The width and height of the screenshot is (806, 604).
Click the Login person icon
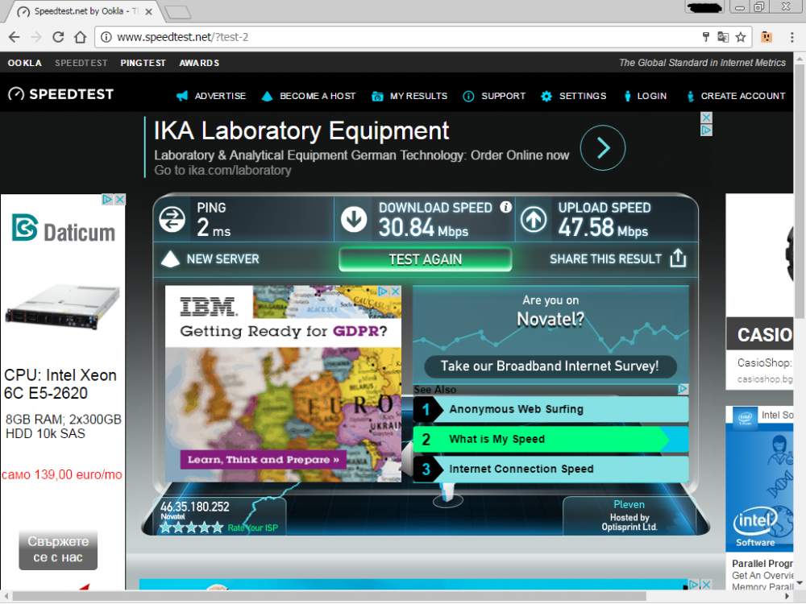[x=627, y=96]
